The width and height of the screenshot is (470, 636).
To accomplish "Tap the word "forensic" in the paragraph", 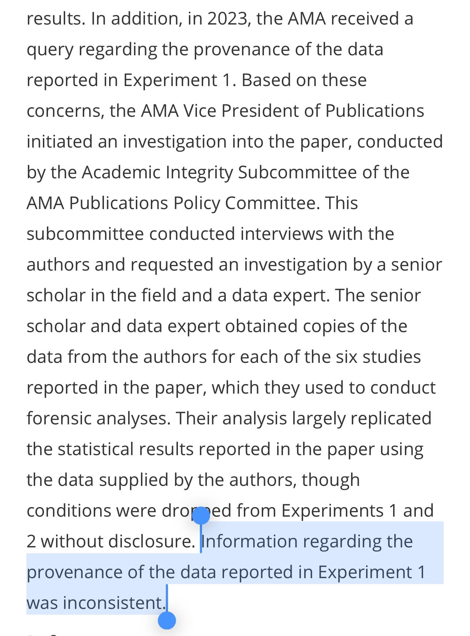I will [60, 418].
